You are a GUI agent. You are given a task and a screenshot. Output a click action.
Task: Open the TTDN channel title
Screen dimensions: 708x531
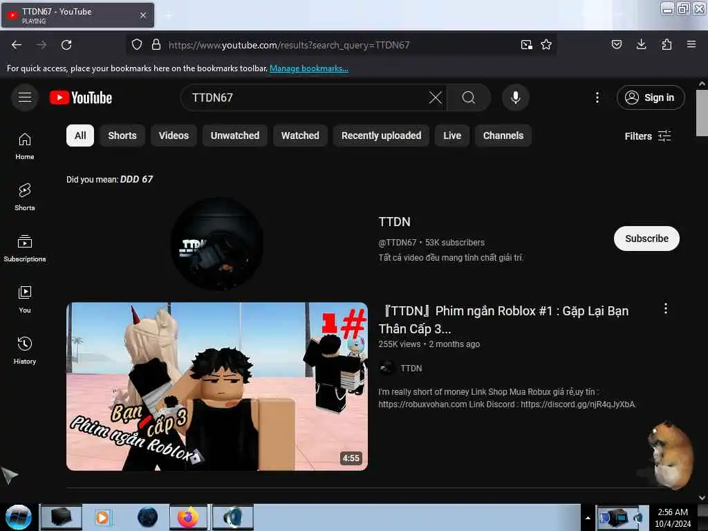point(395,222)
